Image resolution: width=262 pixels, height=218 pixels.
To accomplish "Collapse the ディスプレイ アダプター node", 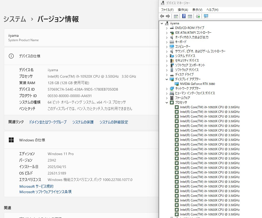I will coord(167,79).
